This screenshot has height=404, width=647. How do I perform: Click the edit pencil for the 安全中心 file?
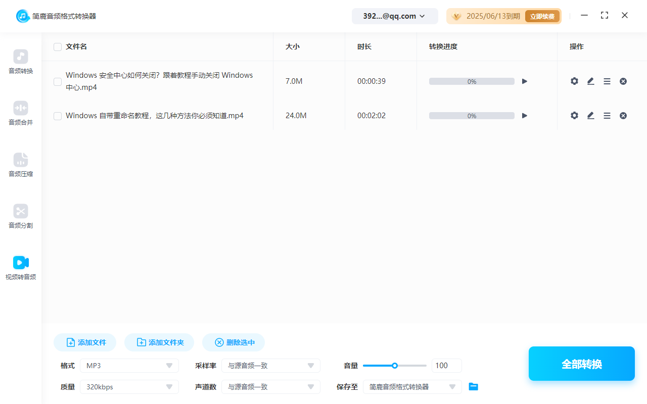(x=590, y=81)
